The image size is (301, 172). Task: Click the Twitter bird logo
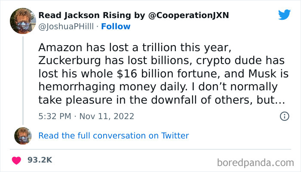[284, 15]
